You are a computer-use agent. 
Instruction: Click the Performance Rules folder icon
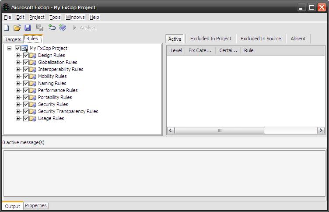coord(33,90)
